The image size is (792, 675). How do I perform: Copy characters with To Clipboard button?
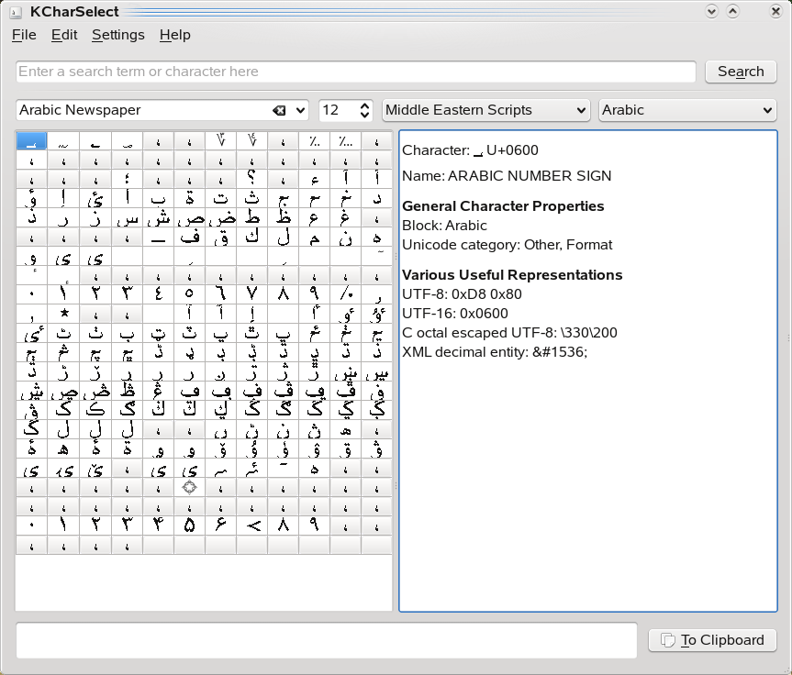click(x=712, y=640)
